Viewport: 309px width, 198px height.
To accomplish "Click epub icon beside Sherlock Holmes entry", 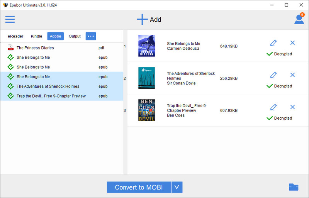I will click(x=10, y=86).
